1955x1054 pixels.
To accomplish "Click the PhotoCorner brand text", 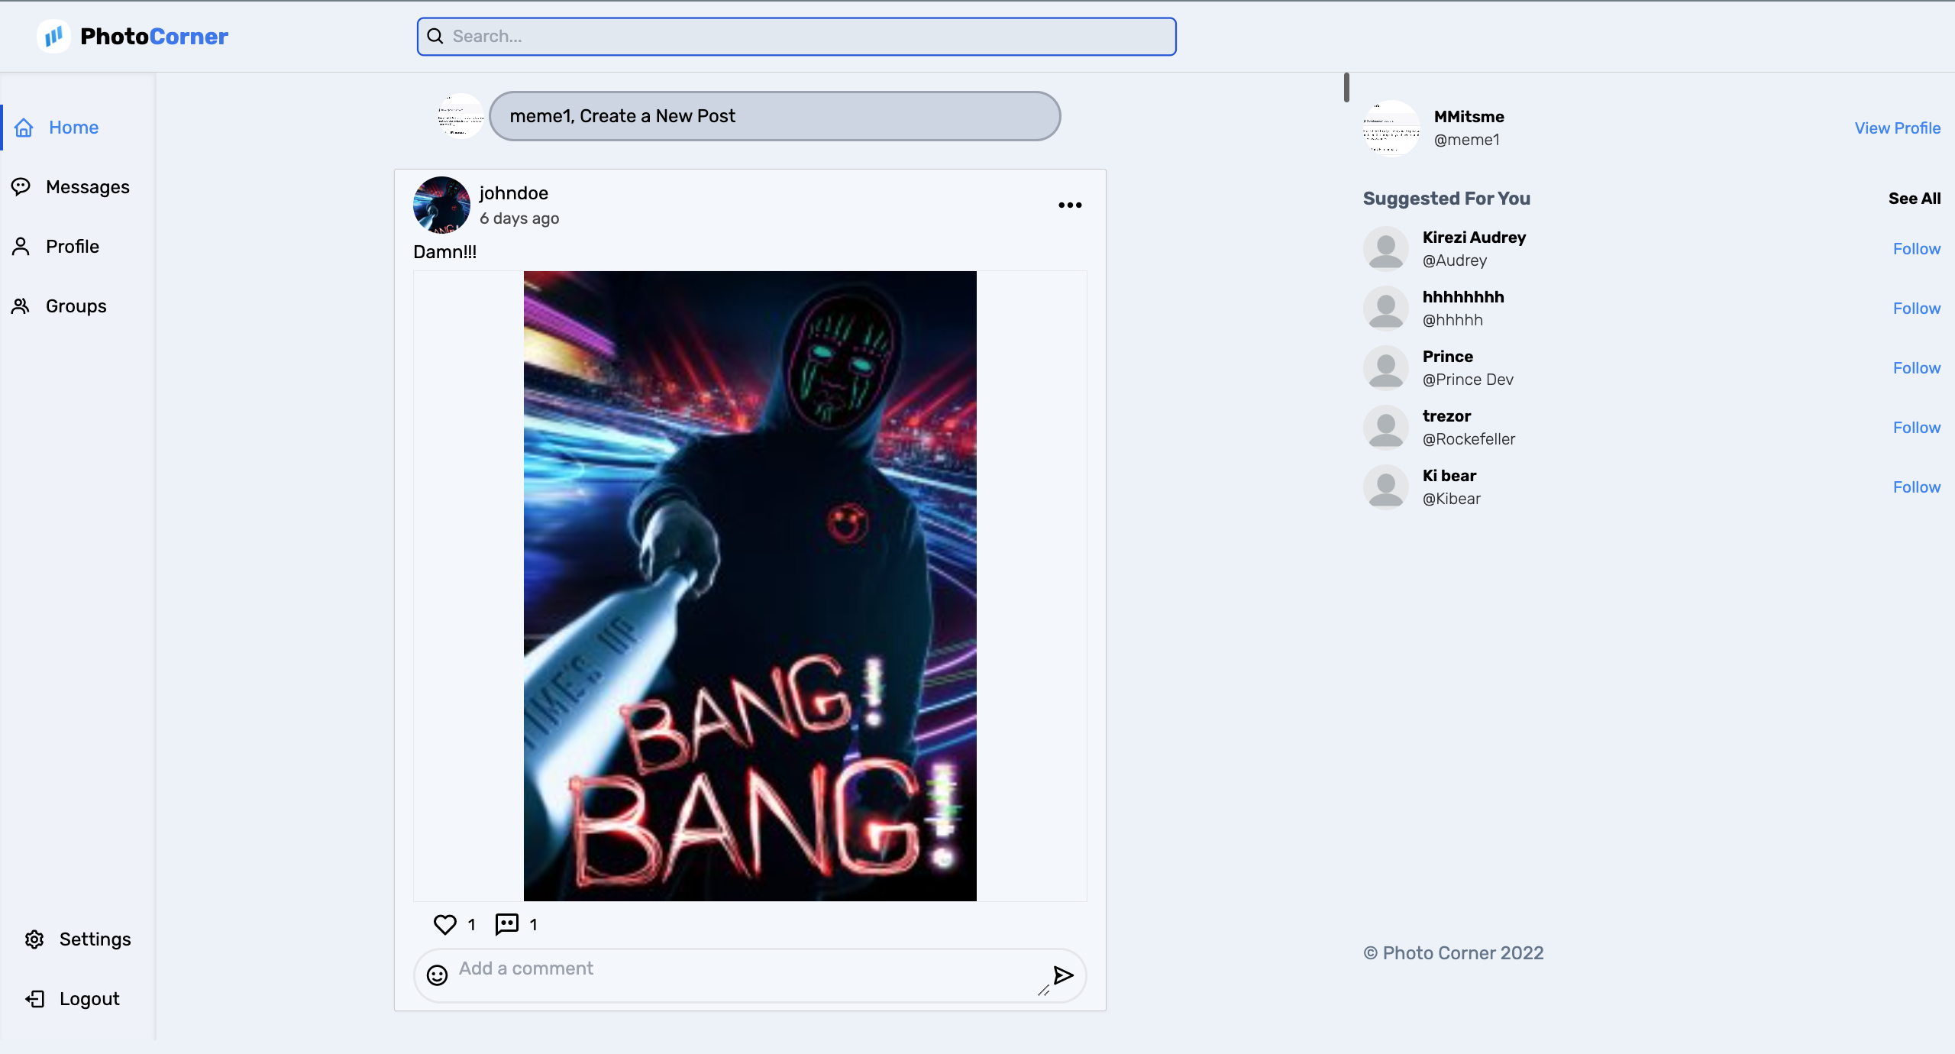I will (153, 36).
